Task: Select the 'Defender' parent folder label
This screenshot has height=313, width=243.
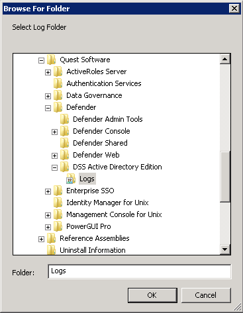Action: pyautogui.click(x=81, y=107)
